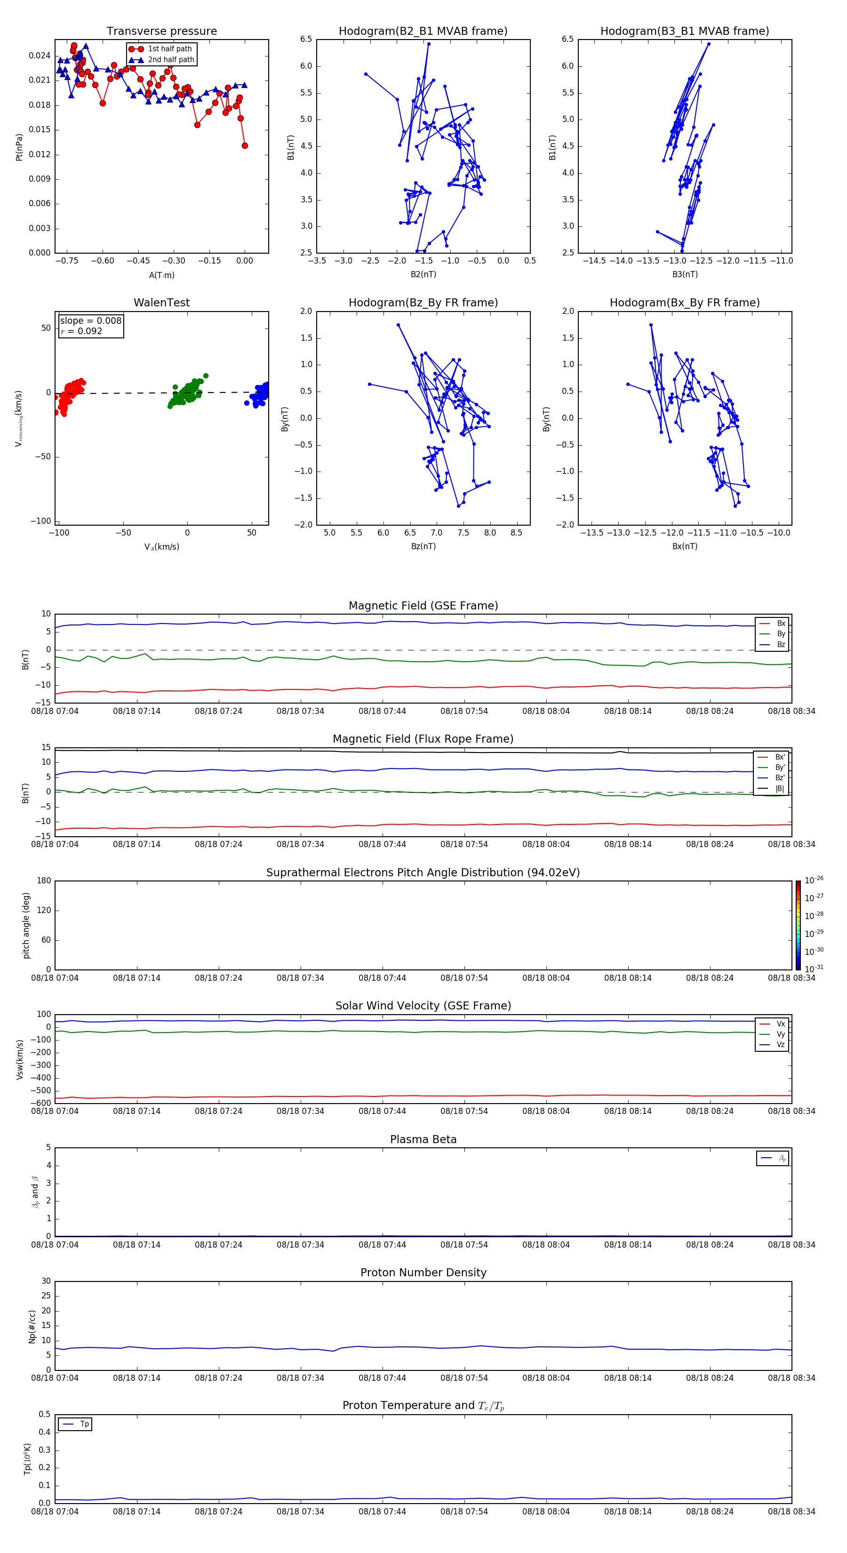Click 'Proton Temperature and Te/Tp' title
Screen dimensions: 847x1553
423,1407
